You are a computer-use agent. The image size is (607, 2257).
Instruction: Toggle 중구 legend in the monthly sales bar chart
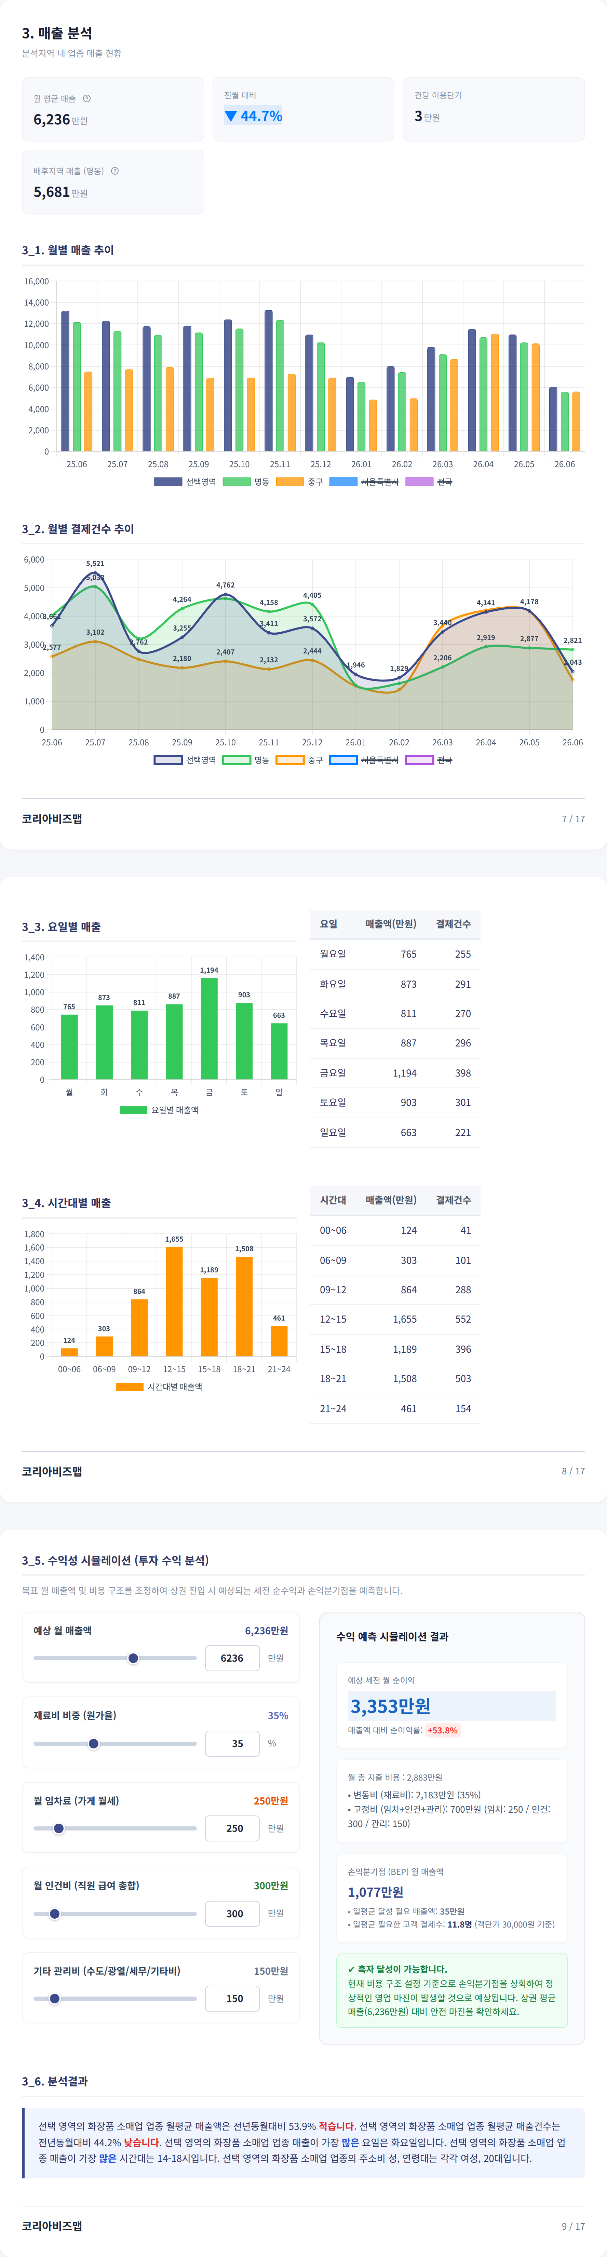(299, 482)
